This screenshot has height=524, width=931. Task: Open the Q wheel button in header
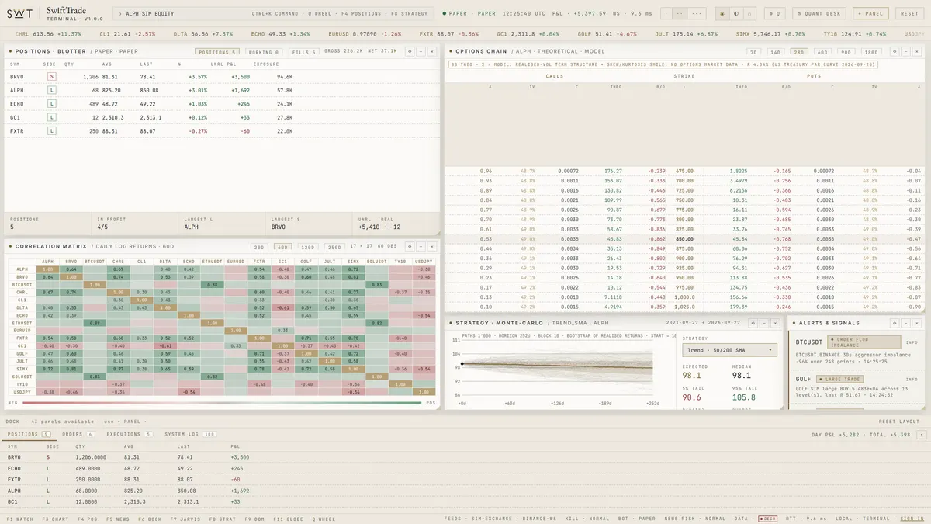click(x=775, y=13)
